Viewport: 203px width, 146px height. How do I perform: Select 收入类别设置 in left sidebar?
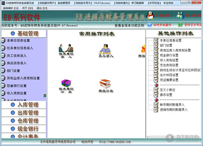coord(17,93)
